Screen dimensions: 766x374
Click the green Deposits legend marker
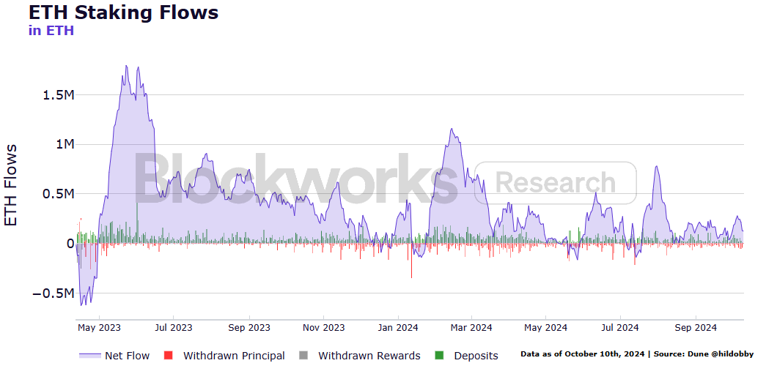[x=439, y=356]
